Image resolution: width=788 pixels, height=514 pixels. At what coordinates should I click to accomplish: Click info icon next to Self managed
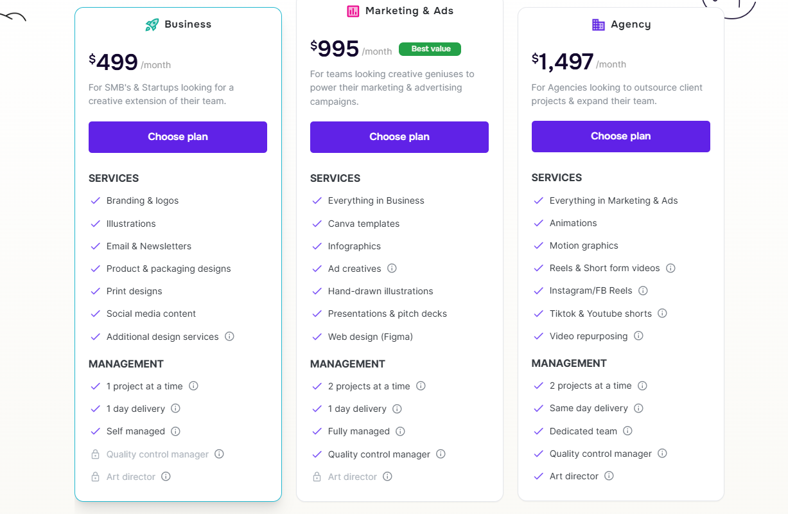click(x=175, y=431)
